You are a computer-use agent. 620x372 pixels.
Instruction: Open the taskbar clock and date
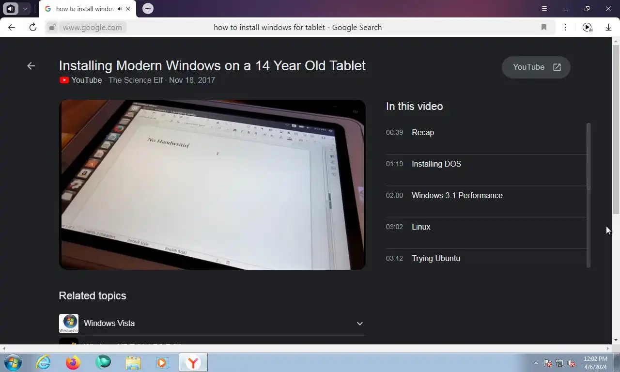point(595,363)
